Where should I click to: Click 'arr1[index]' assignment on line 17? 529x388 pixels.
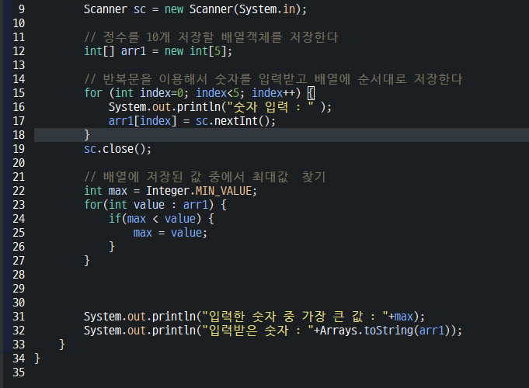point(142,121)
